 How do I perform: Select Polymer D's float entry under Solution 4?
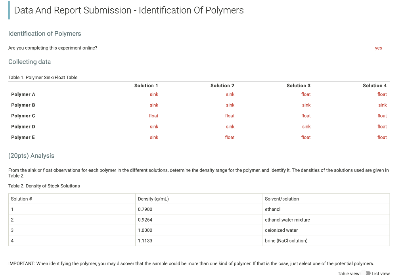pyautogui.click(x=382, y=126)
